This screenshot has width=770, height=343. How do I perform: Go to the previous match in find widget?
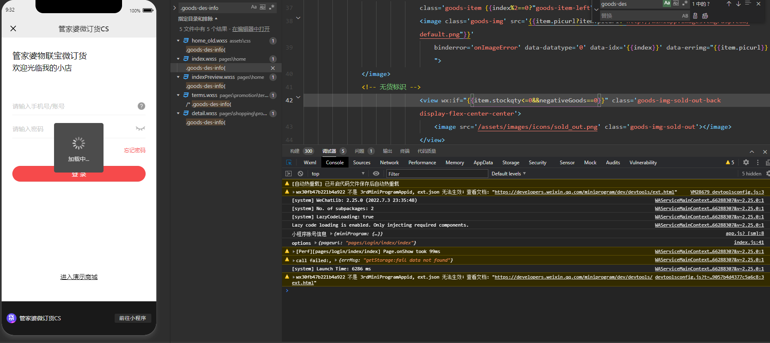[729, 4]
